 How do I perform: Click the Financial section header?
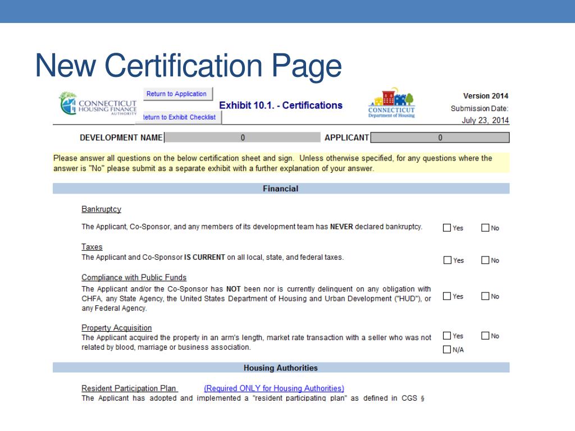pyautogui.click(x=281, y=189)
